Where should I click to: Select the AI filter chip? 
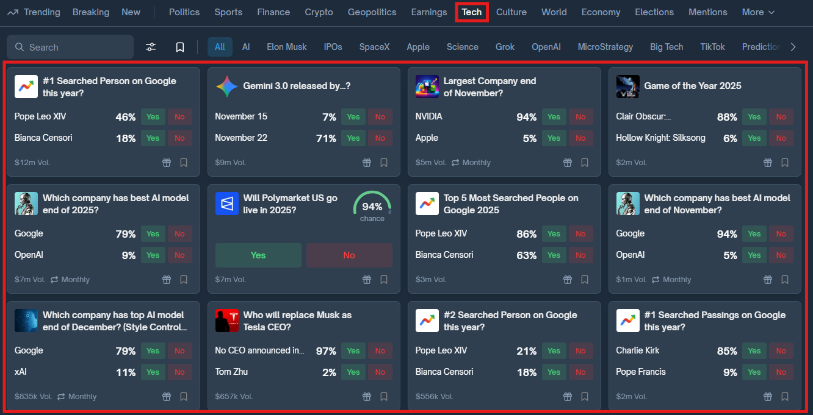click(245, 46)
